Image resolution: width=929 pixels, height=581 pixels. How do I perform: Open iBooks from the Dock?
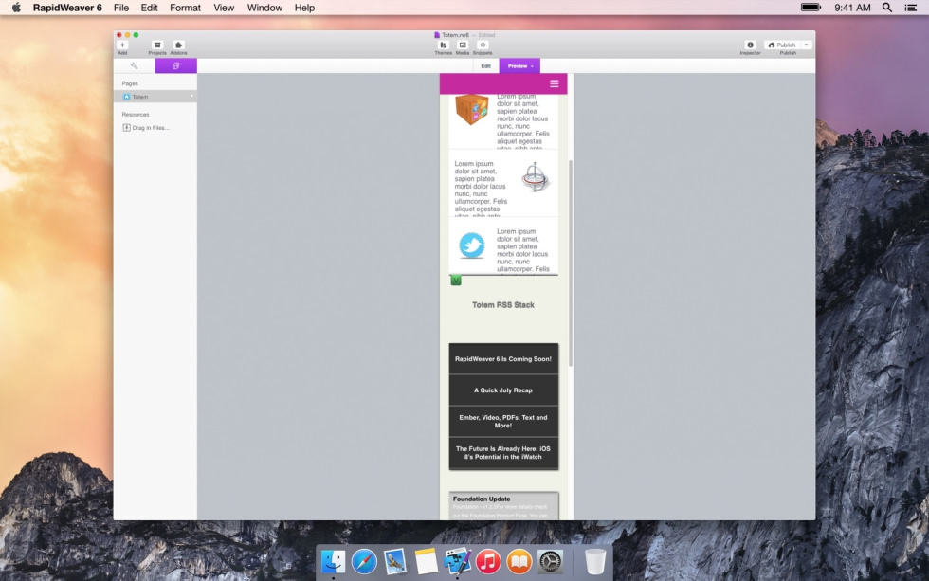point(519,561)
